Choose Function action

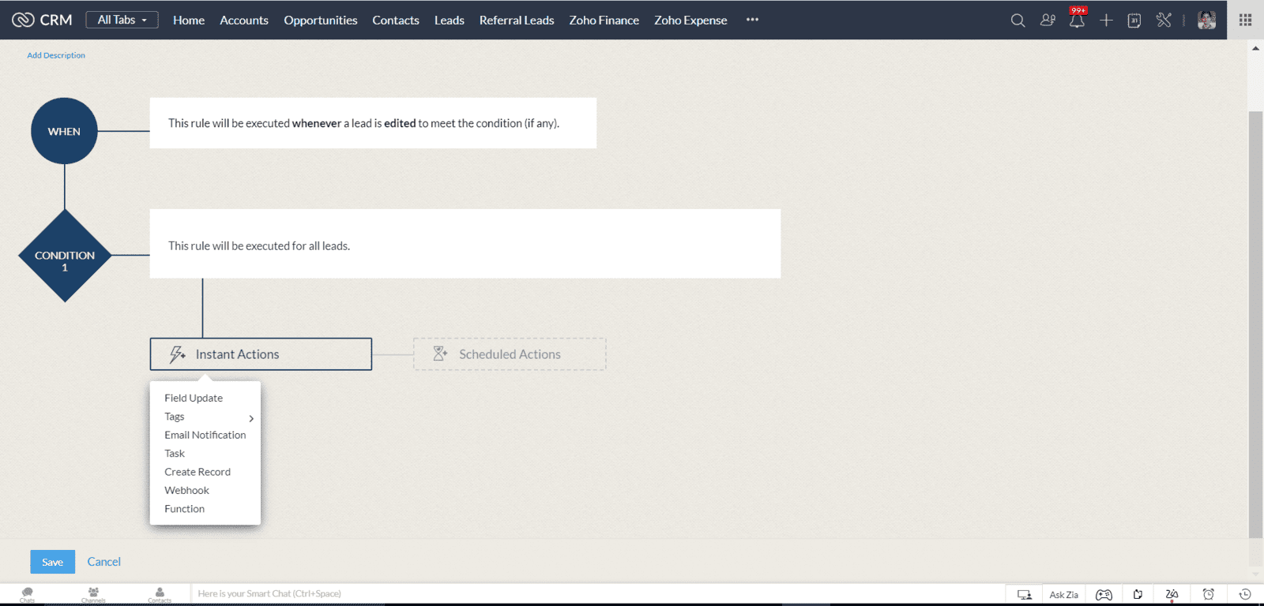[x=185, y=509]
